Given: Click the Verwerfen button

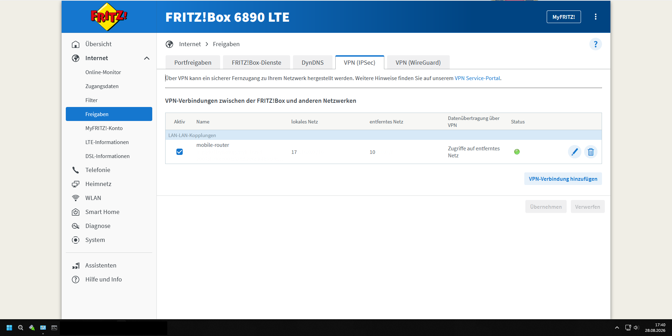Looking at the screenshot, I should pos(587,207).
